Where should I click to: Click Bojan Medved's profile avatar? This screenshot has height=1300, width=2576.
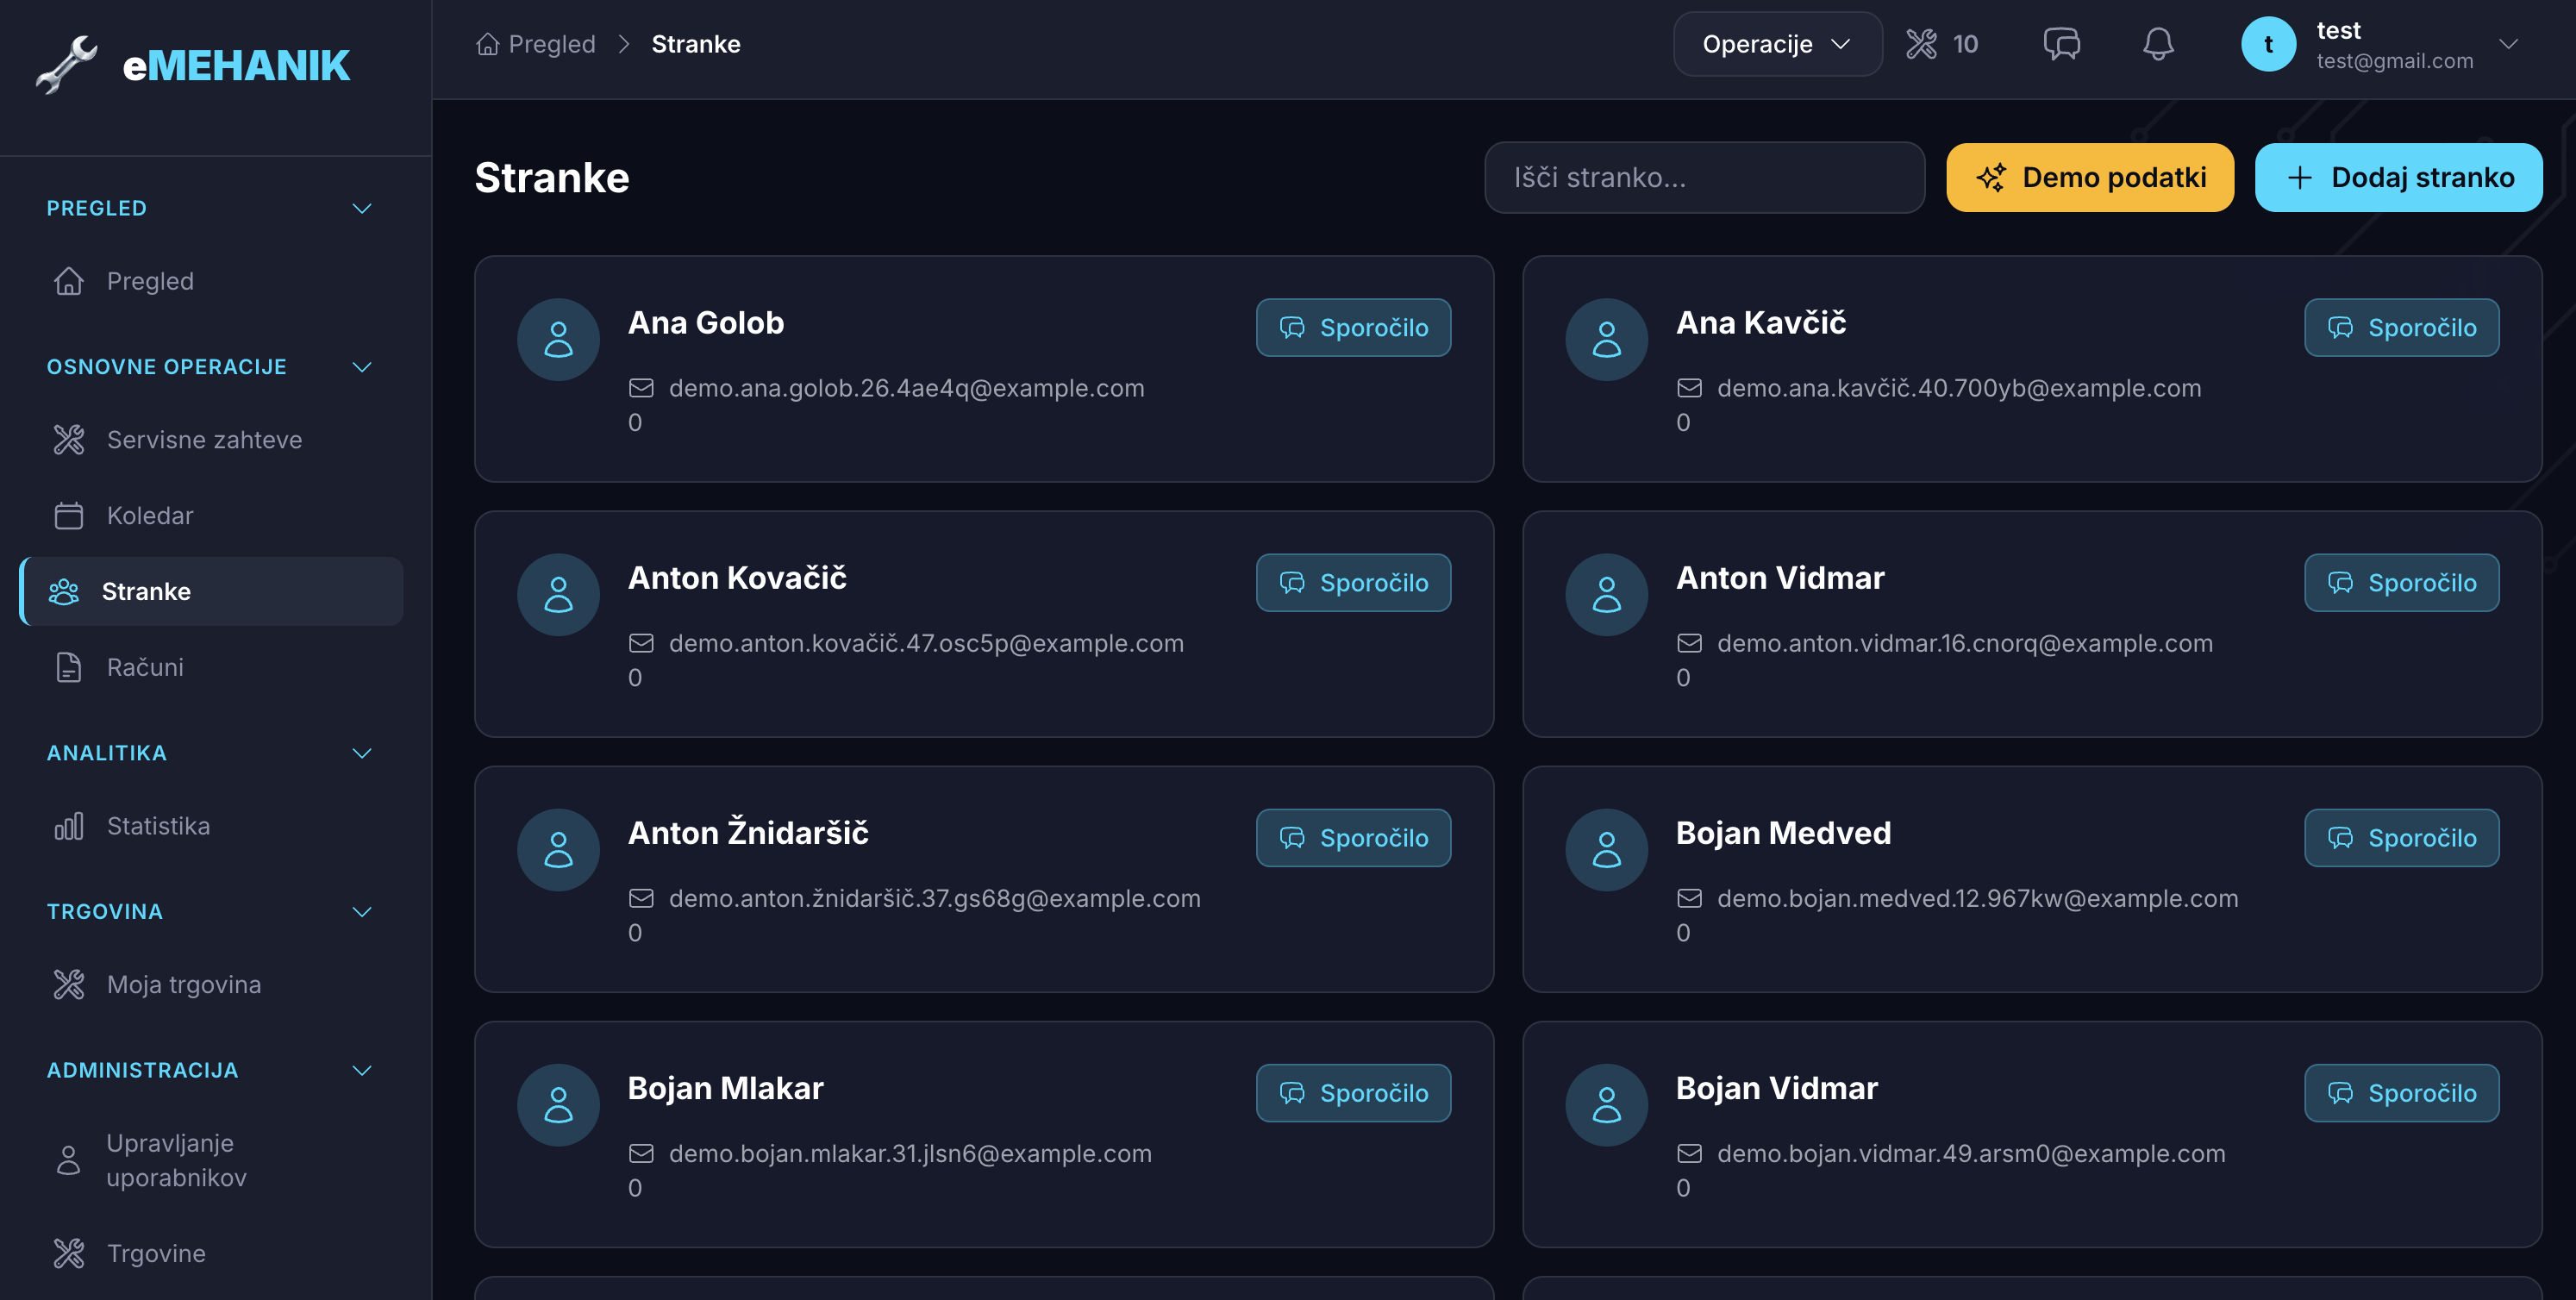pos(1606,850)
